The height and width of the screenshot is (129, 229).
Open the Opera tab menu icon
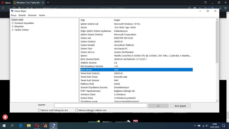pos(205,3)
